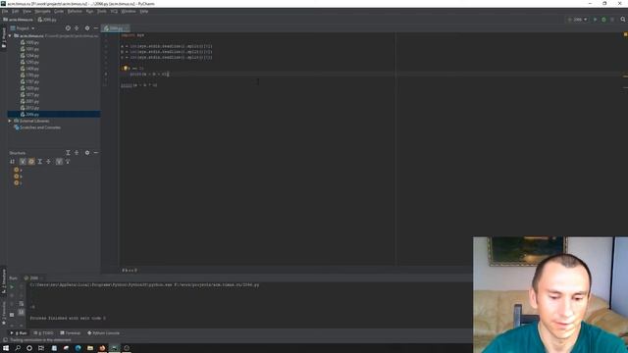The image size is (628, 353).
Task: Click variable a icon in Structure panel
Action: pyautogui.click(x=17, y=170)
